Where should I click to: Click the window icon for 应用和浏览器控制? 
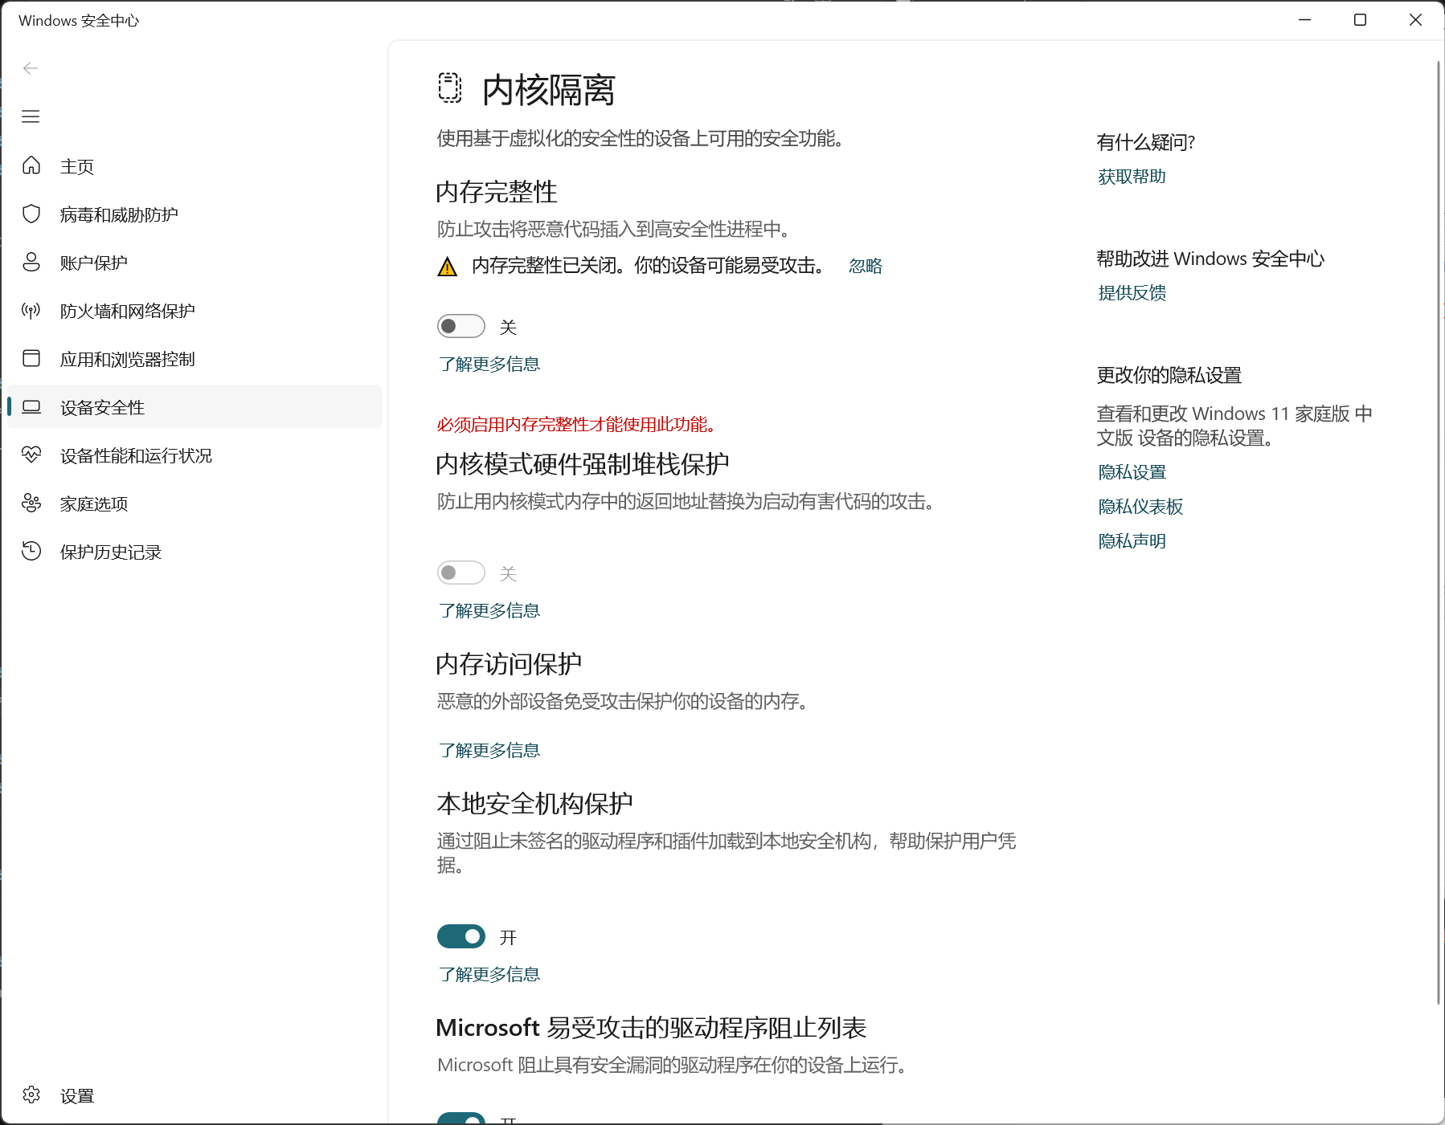click(x=31, y=358)
